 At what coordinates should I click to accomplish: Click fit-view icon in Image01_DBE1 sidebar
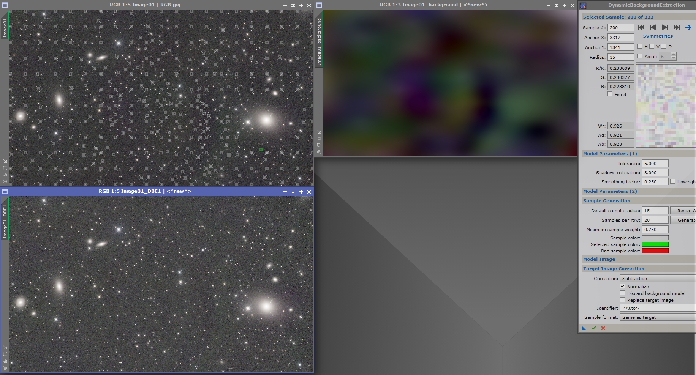pyautogui.click(x=5, y=354)
